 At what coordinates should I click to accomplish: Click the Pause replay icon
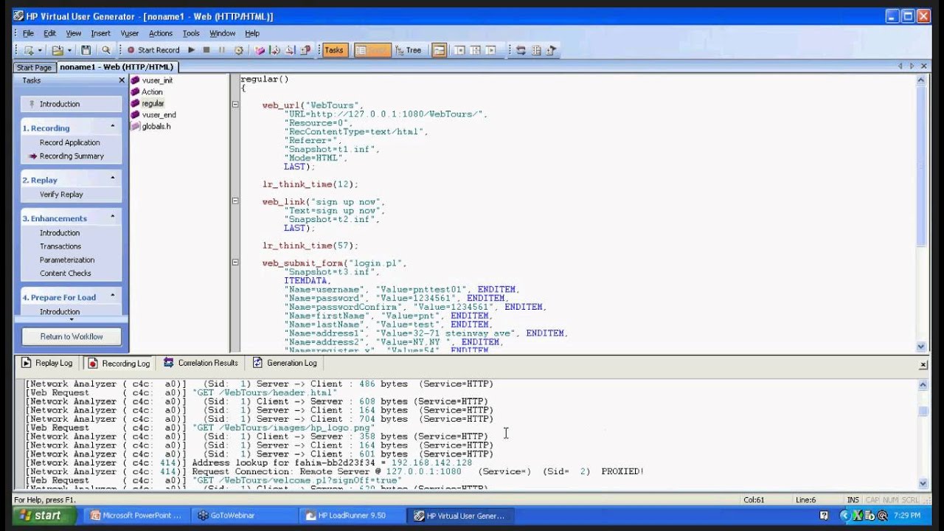pyautogui.click(x=222, y=50)
